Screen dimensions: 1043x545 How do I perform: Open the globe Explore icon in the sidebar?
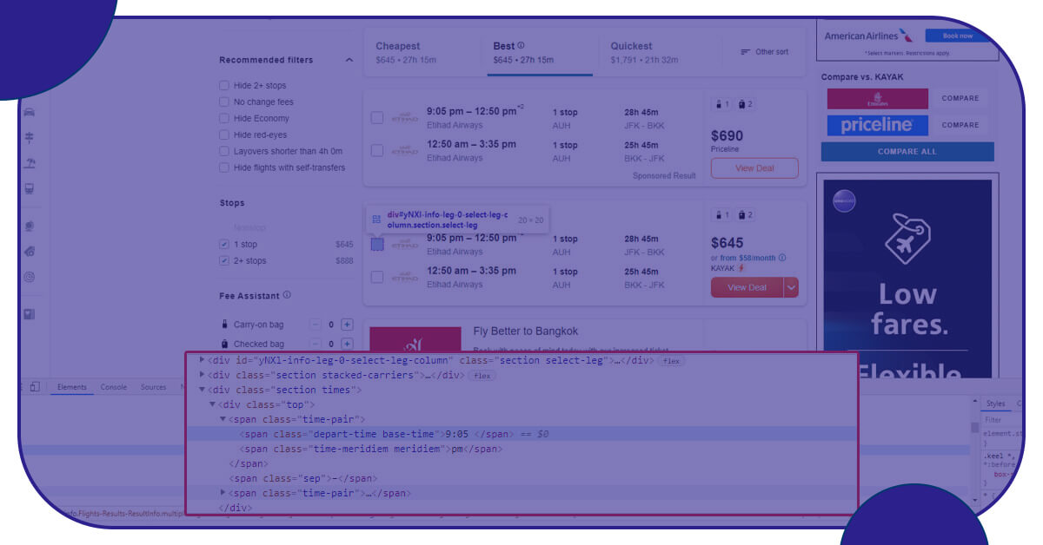pyautogui.click(x=29, y=226)
